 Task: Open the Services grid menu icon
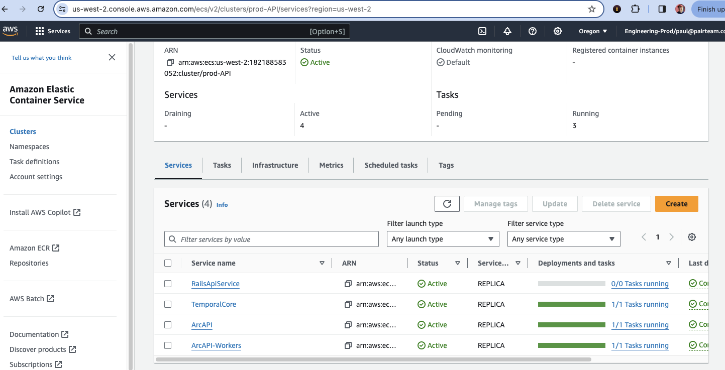40,31
